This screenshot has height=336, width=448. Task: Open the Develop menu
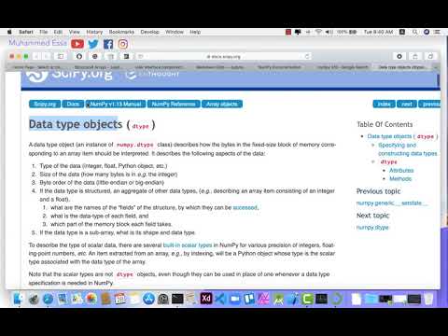tap(149, 32)
